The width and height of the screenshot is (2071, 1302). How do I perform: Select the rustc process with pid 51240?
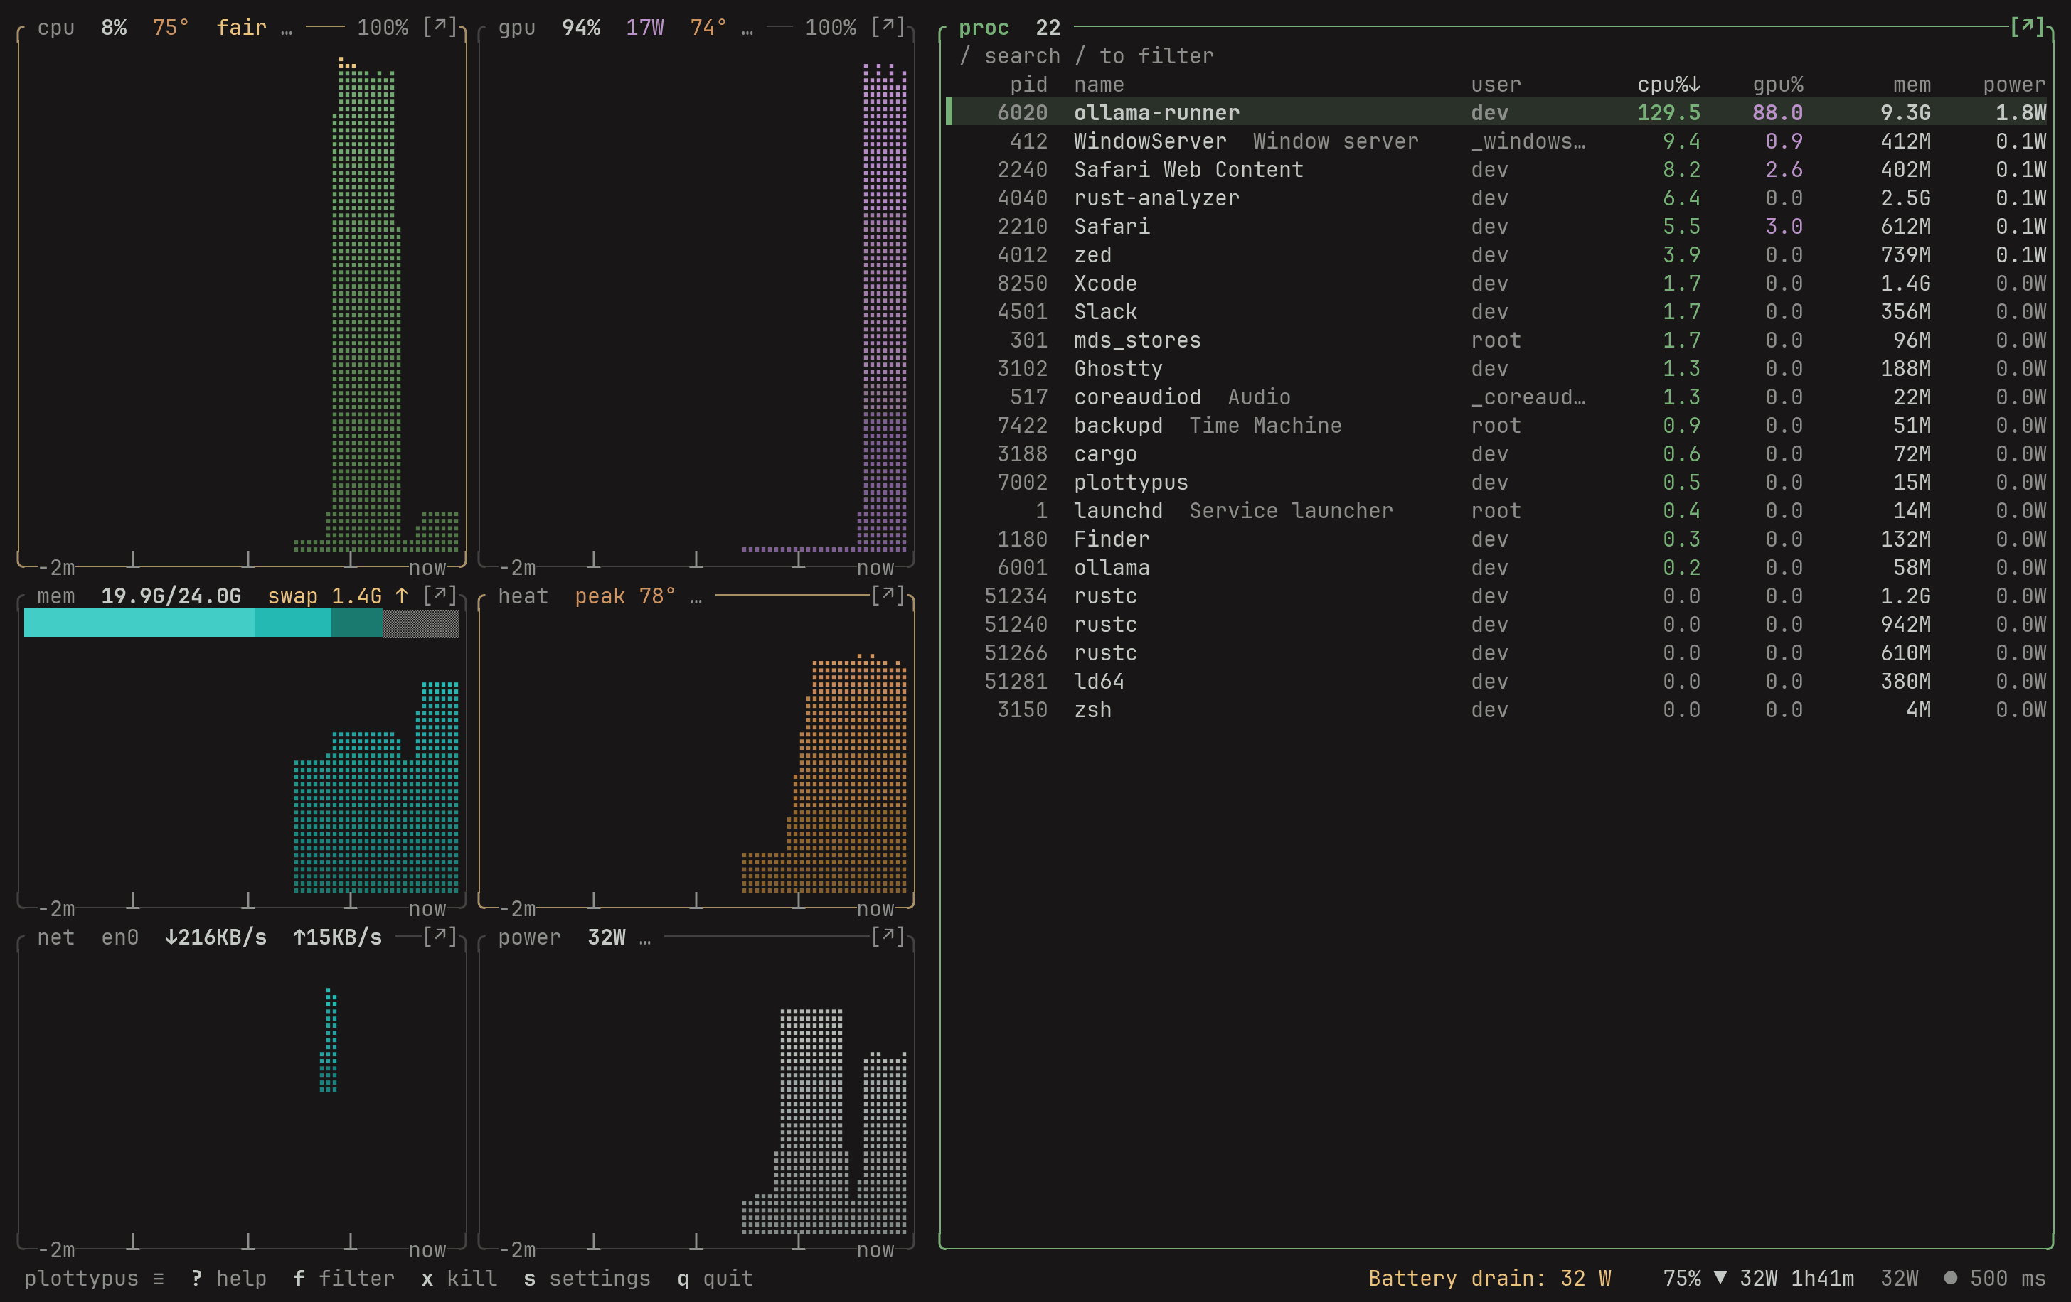click(1496, 623)
